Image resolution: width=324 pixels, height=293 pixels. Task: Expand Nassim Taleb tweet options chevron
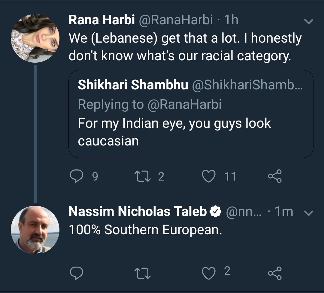click(x=309, y=213)
